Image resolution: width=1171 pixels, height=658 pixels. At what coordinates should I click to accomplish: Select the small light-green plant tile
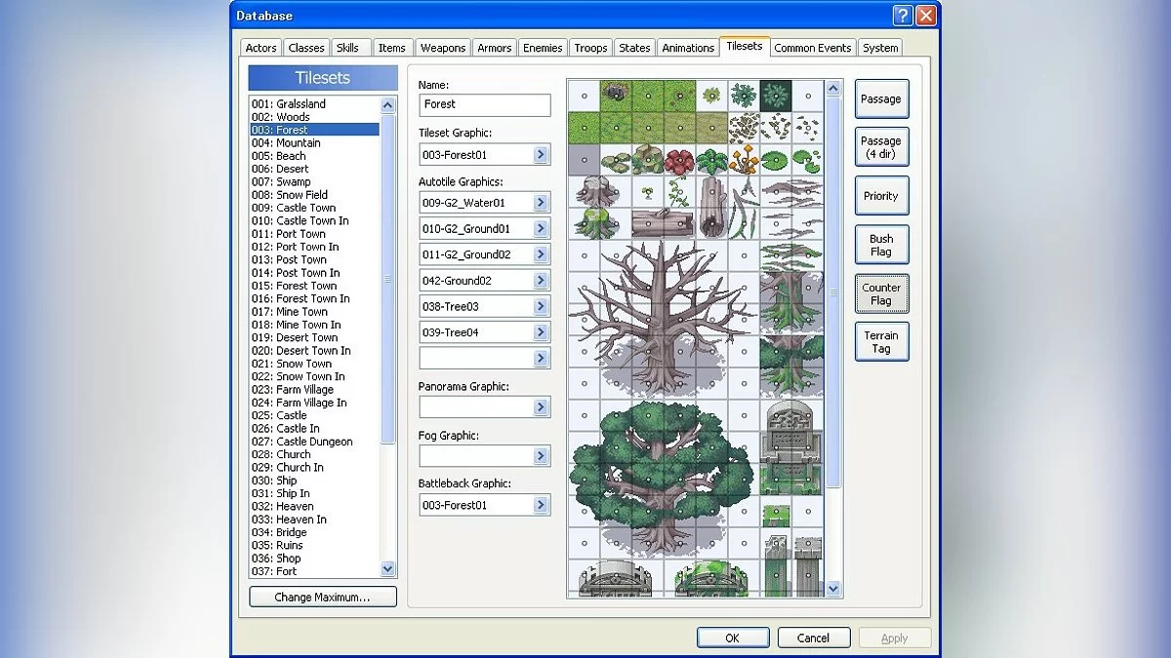(712, 95)
